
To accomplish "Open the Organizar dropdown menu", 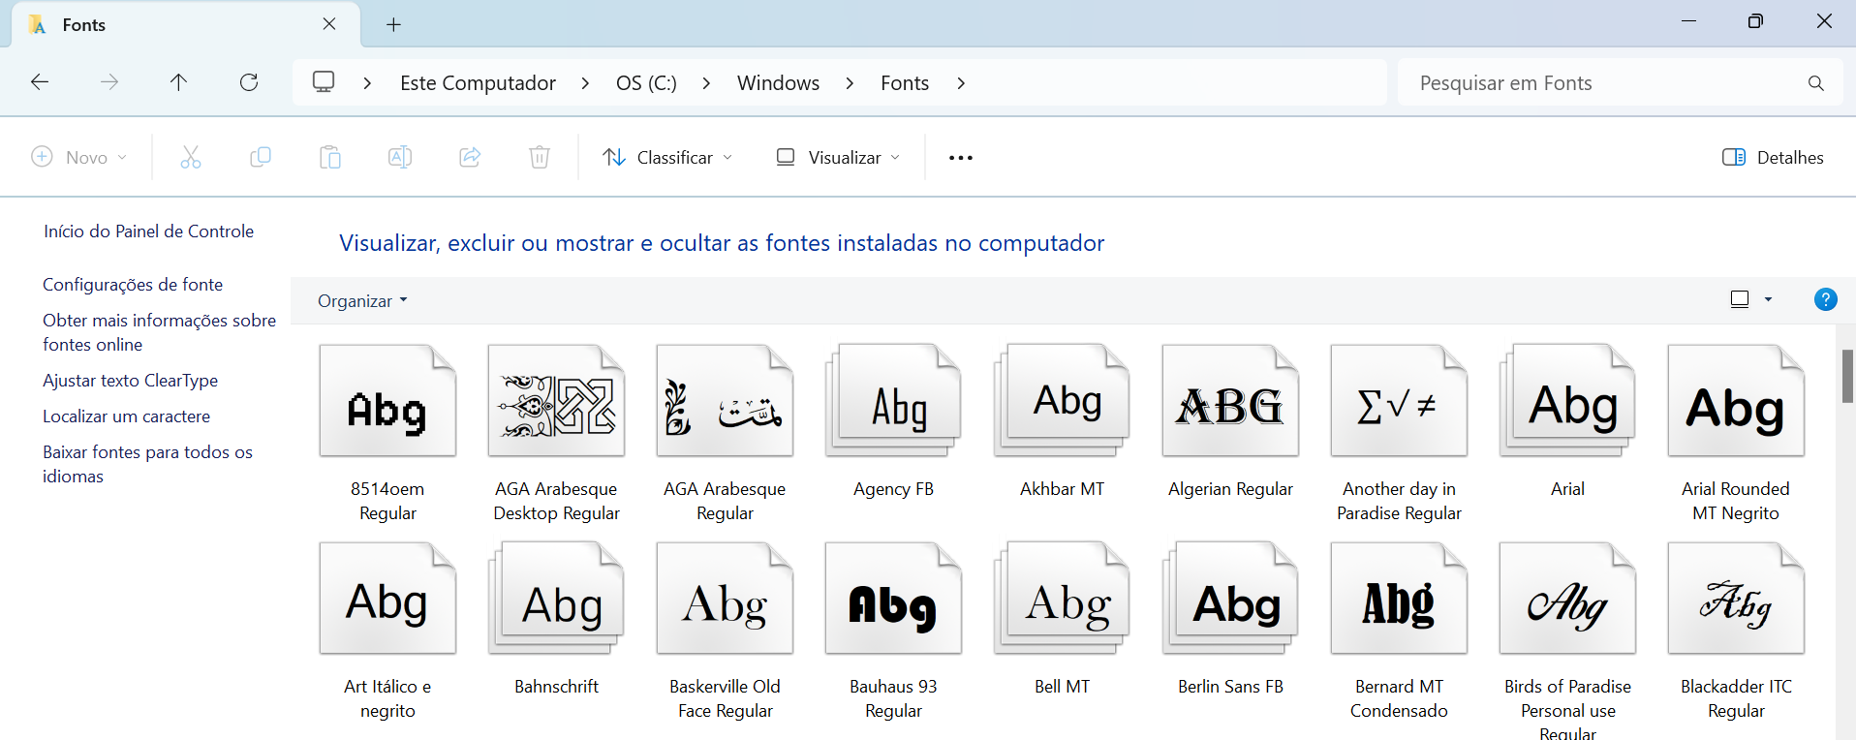I will 362,300.
